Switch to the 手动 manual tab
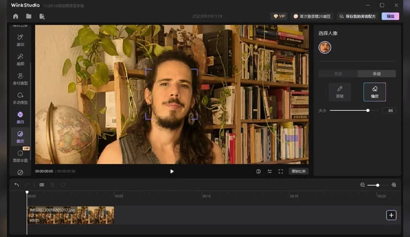410x237 pixels. pos(377,74)
